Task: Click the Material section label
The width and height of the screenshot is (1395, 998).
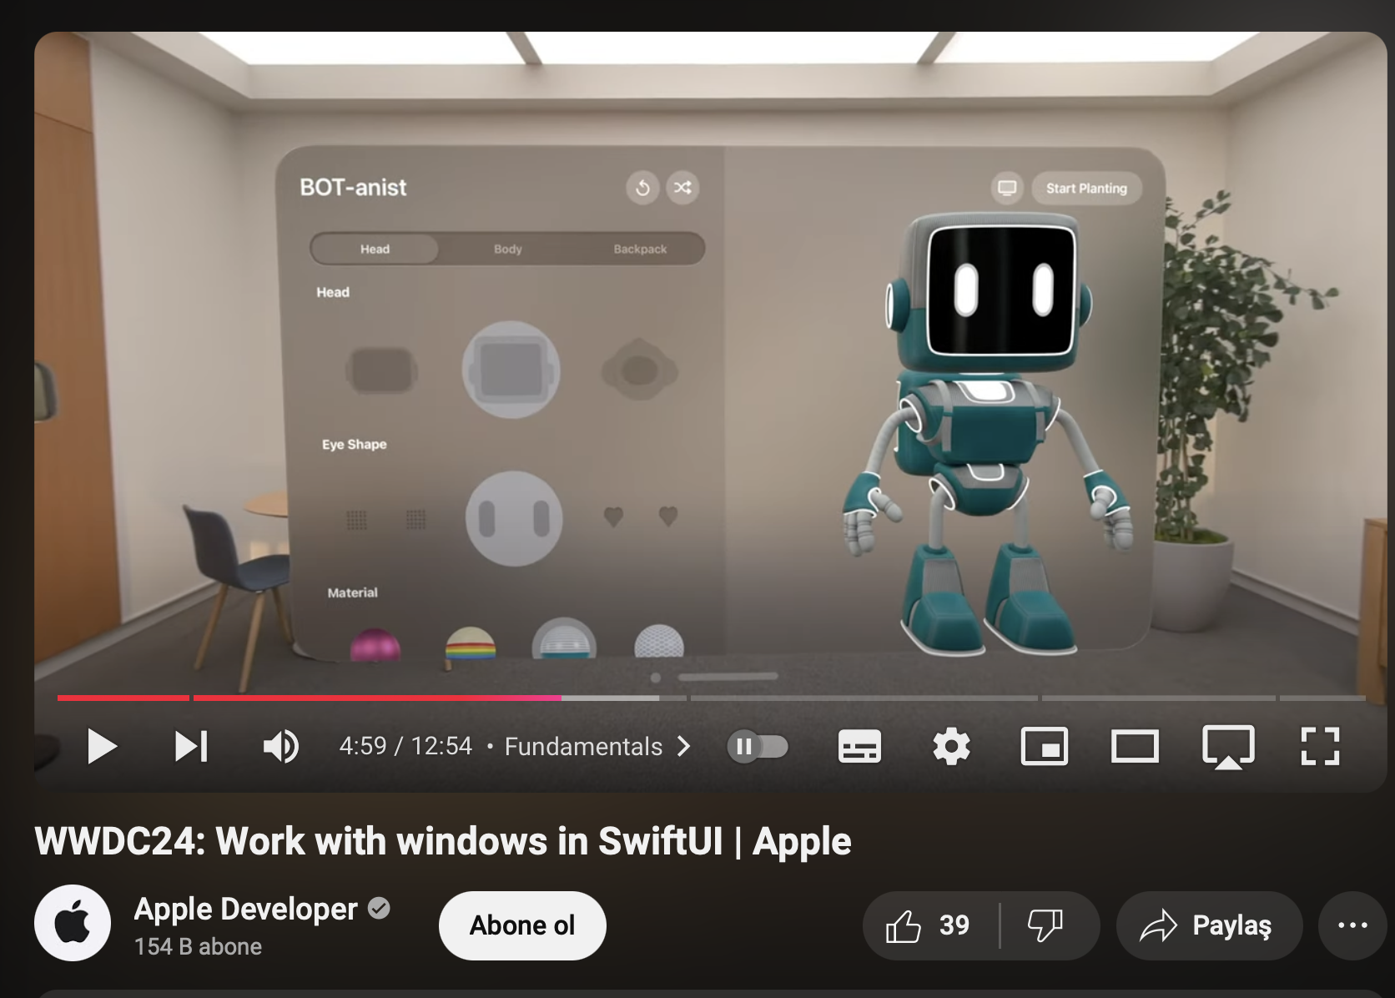Action: pyautogui.click(x=352, y=592)
